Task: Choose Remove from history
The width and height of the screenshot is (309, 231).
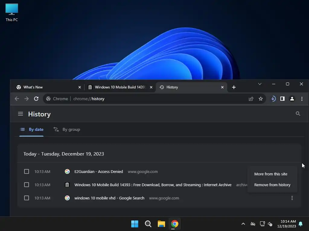Action: pos(272,185)
